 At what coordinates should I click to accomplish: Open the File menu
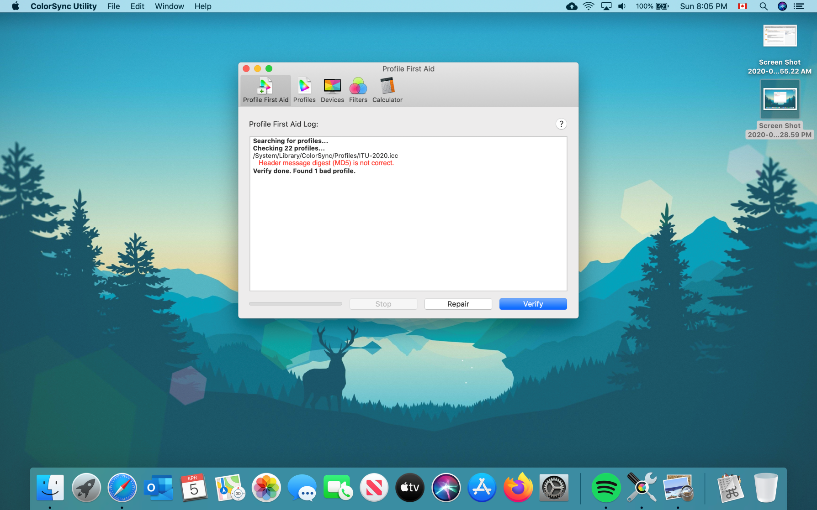(x=114, y=6)
